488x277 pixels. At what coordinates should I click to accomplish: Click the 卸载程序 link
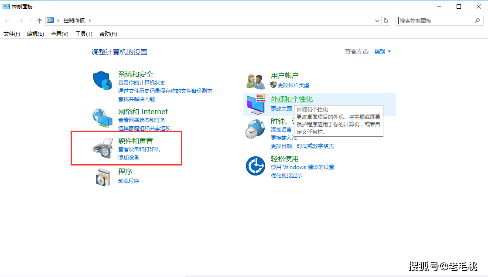(x=129, y=181)
